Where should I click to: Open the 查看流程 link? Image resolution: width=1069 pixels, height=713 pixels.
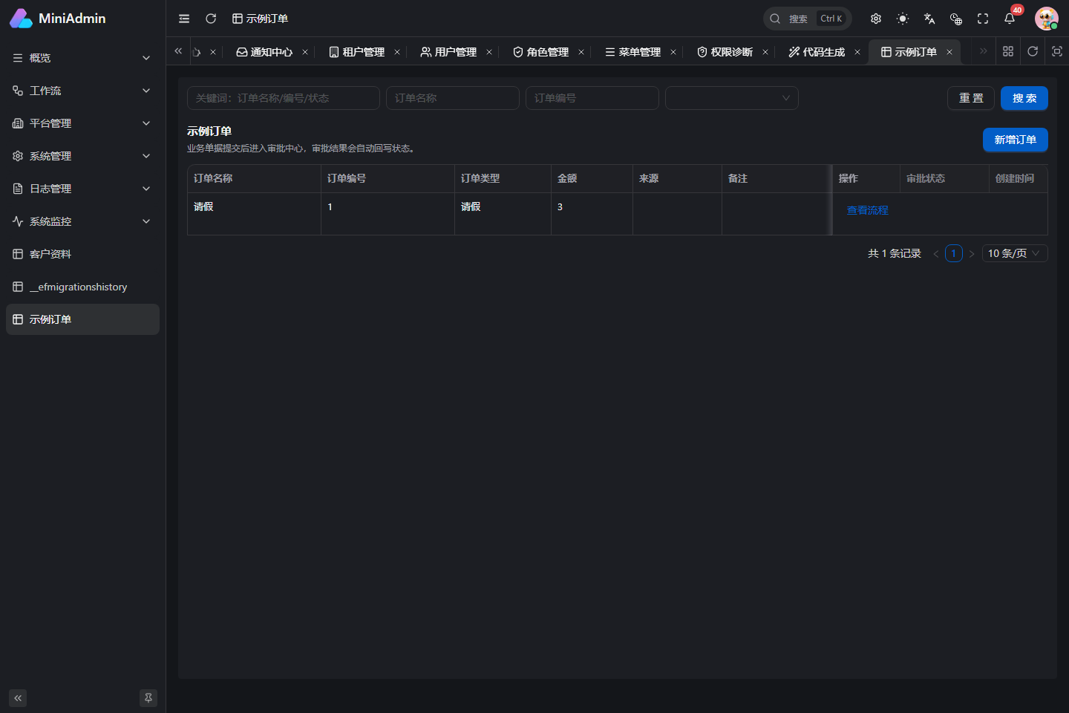click(x=868, y=210)
